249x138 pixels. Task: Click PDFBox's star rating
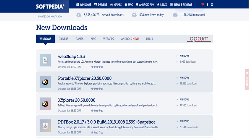tap(97, 132)
